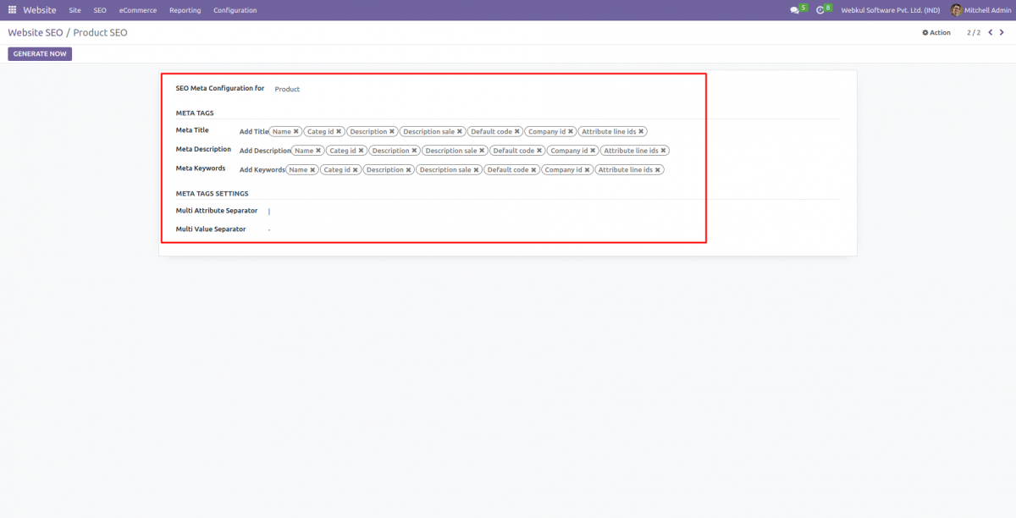
Task: Edit the Multi Attribute Separator field
Action: [x=279, y=210]
